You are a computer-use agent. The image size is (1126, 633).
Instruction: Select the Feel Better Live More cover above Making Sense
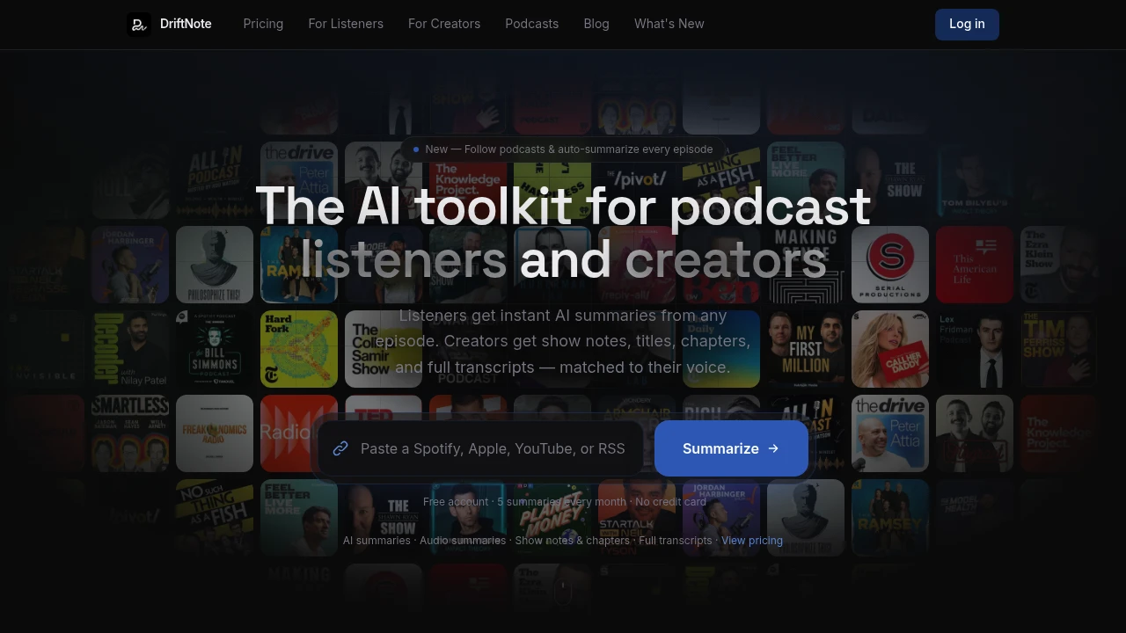(806, 180)
